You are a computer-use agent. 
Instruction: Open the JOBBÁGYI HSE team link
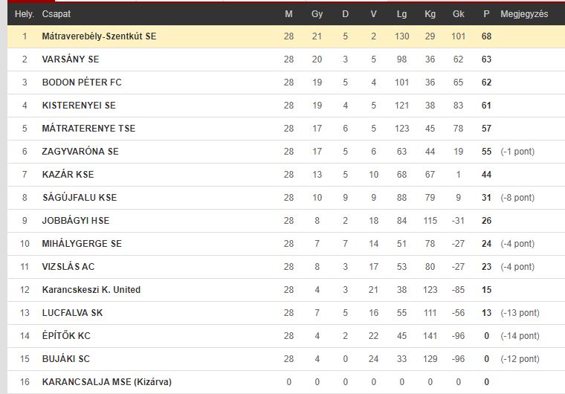[76, 221]
